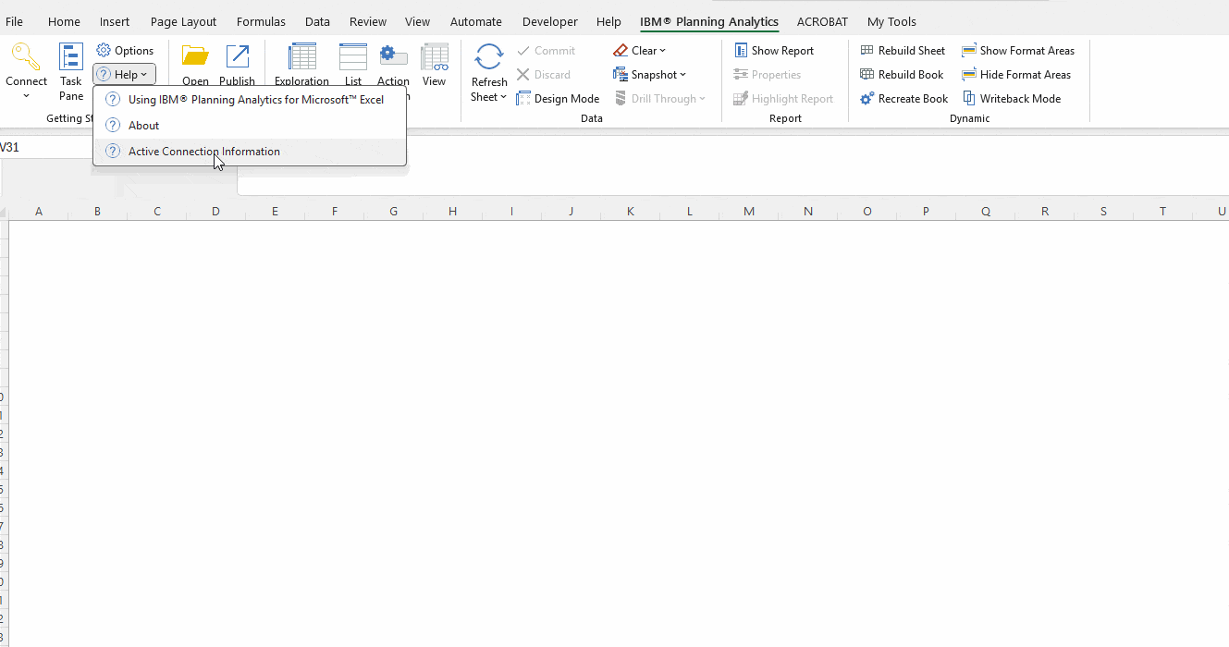Click the Publish icon
The width and height of the screenshot is (1229, 647).
pyautogui.click(x=238, y=57)
